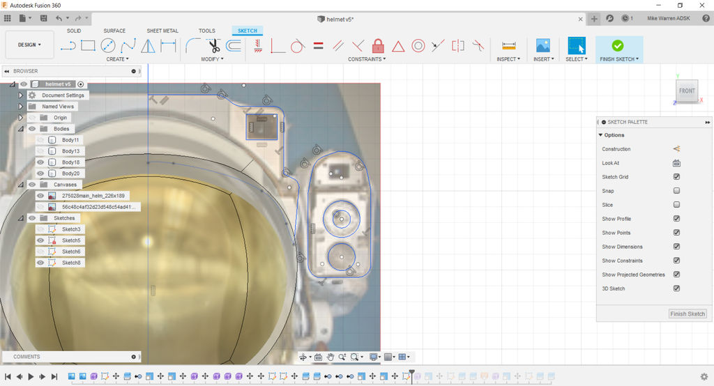714x386 pixels.
Task: Open the DESIGN workspace dropdown
Action: pos(29,45)
